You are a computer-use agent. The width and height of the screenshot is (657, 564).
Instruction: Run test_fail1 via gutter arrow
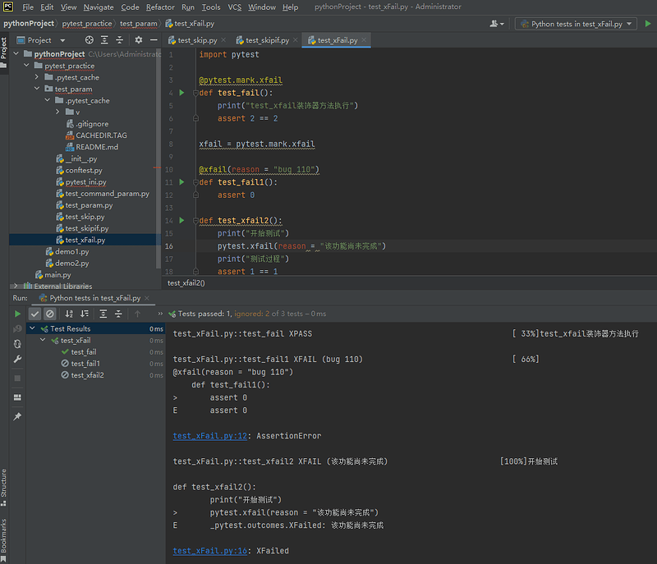tap(181, 182)
